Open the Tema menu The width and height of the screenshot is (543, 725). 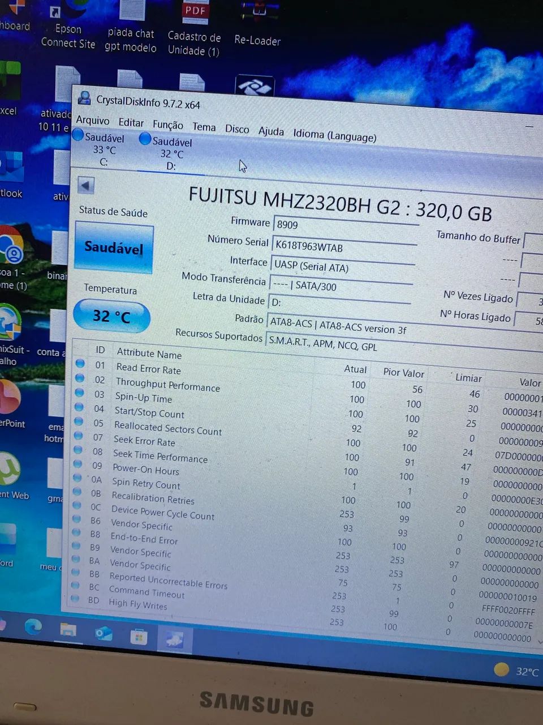pos(204,127)
